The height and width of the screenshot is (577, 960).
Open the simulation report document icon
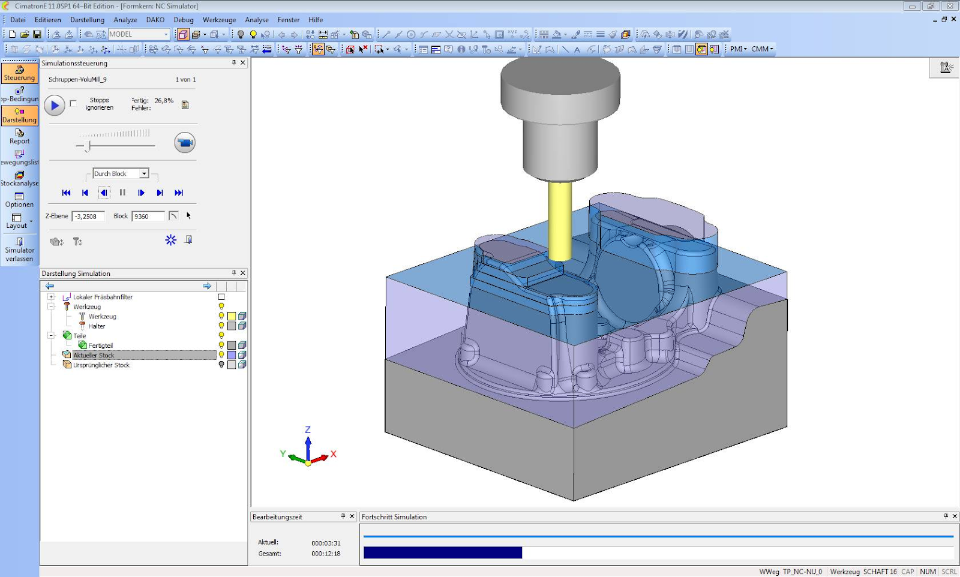[x=185, y=104]
